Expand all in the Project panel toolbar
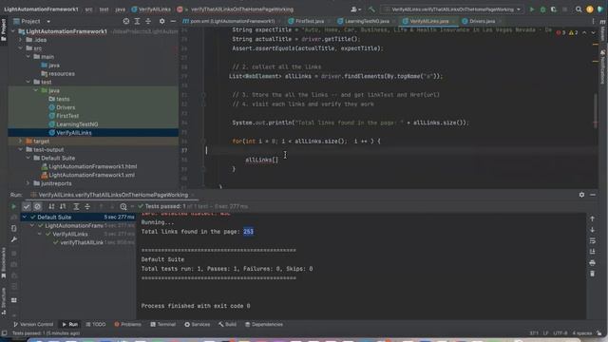608x342 pixels. pos(137,21)
